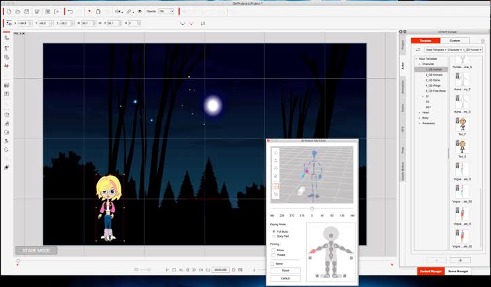Viewport: 491px width, 287px height.
Task: Click the Open Project folder icon
Action: 18,12
